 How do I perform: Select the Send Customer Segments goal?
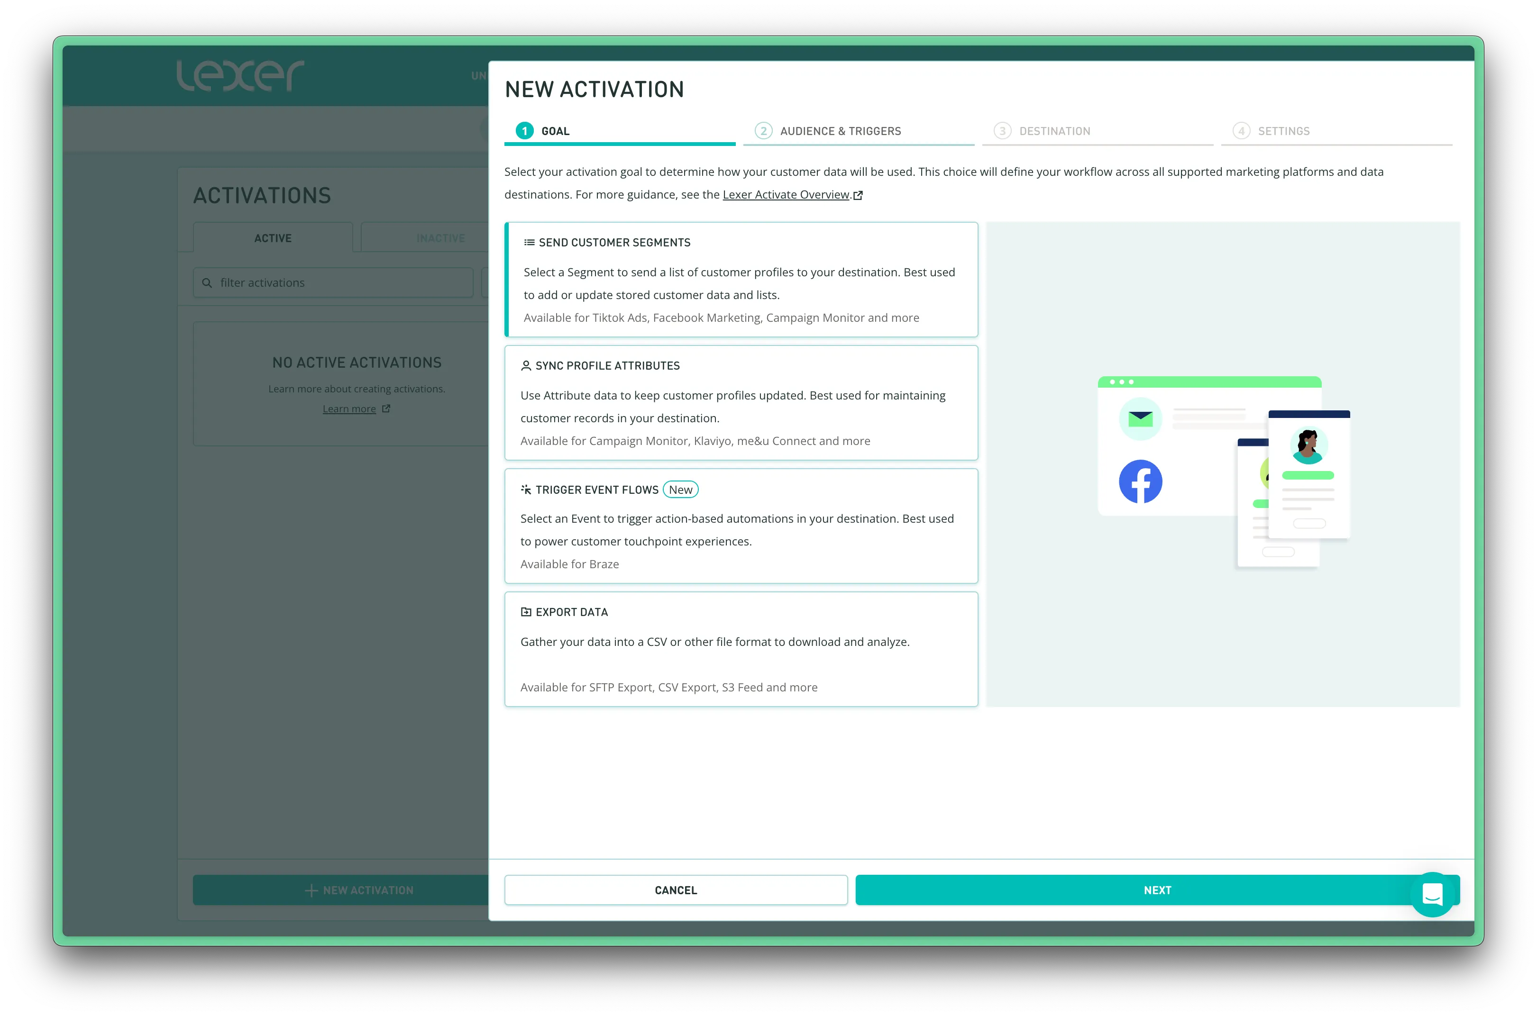click(x=741, y=280)
